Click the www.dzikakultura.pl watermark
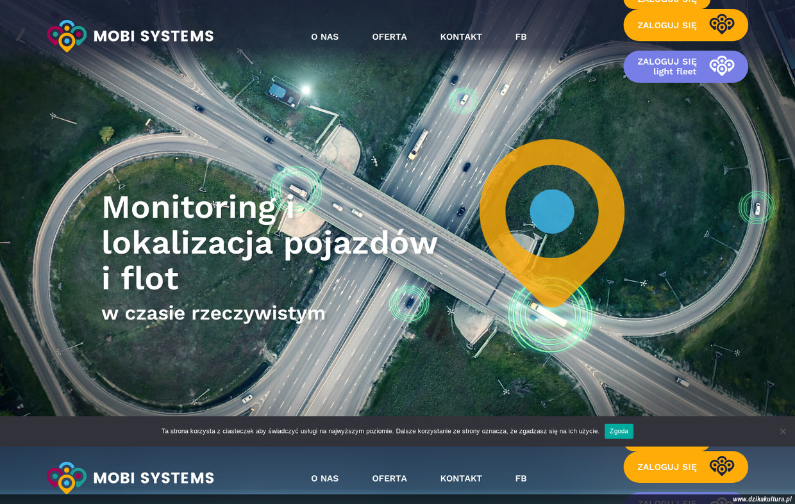The image size is (795, 504). click(762, 499)
